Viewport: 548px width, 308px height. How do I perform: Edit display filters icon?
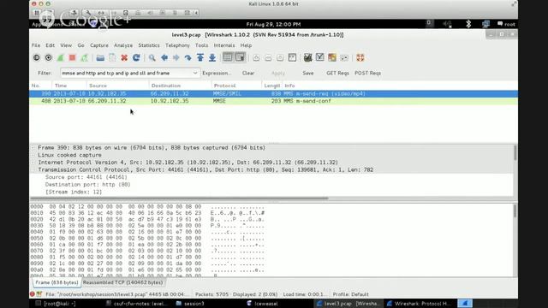319,57
